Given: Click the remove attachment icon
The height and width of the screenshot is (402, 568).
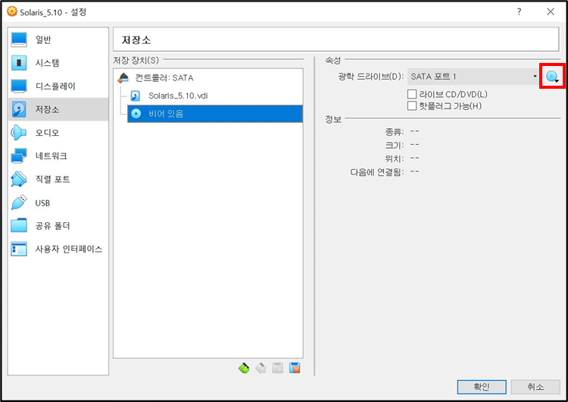Looking at the screenshot, I should (x=295, y=368).
